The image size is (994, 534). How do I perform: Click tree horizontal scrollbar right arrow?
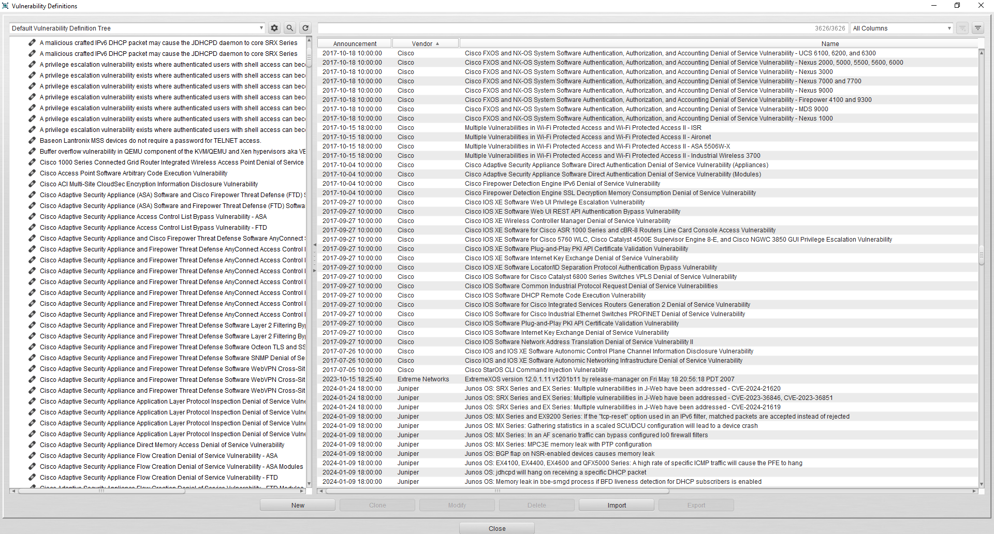(x=302, y=491)
